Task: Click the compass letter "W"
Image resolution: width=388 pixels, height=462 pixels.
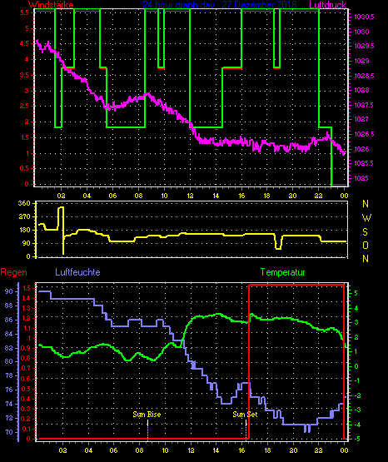Action: (366, 218)
